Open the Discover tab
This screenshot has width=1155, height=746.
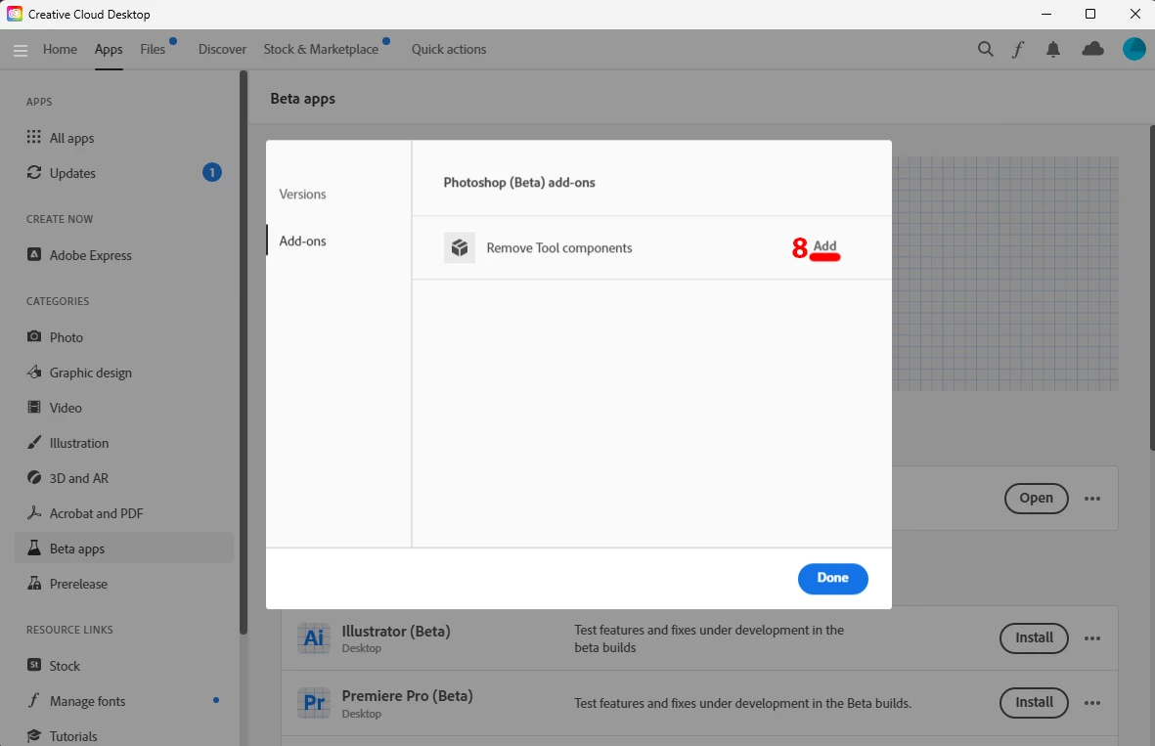(222, 49)
